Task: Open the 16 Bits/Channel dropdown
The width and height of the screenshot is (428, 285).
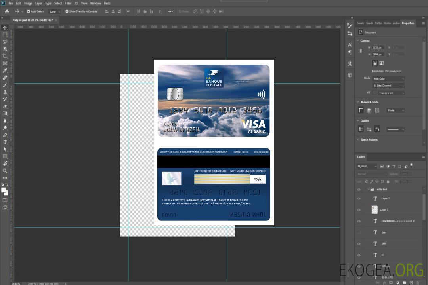Action: pyautogui.click(x=388, y=85)
